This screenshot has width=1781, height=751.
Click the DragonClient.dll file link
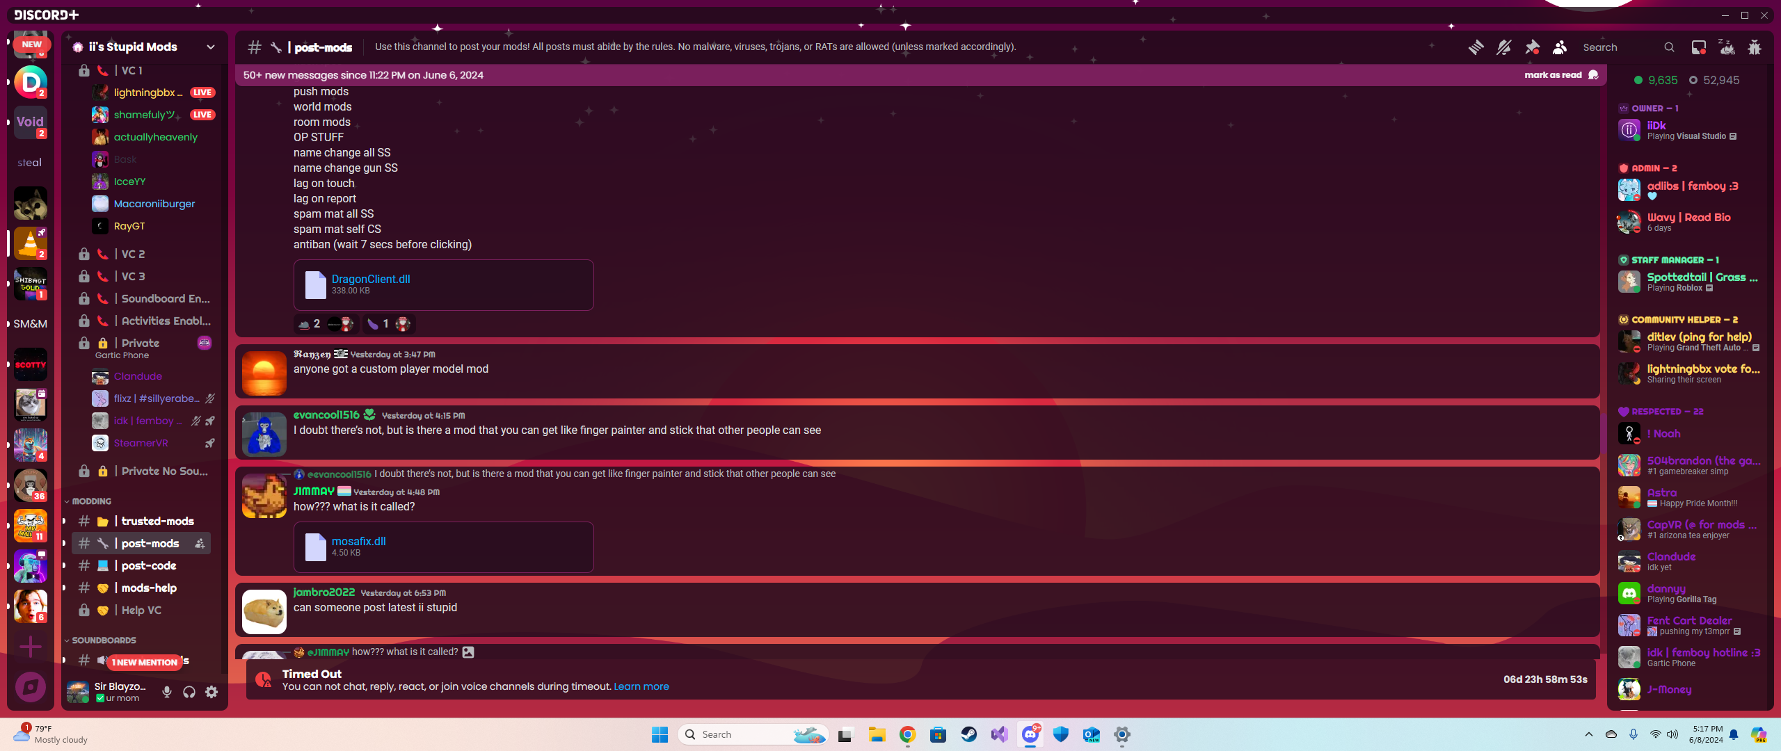(370, 279)
